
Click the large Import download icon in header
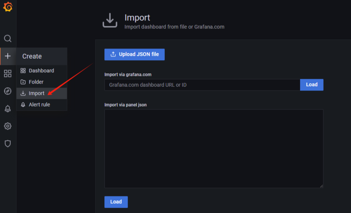coord(110,20)
